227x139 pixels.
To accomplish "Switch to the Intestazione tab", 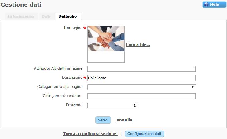I will coord(20,16).
